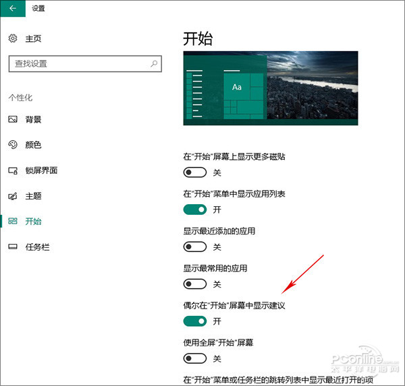Screen dimensions: 405x386
Task: Enable 使用全屏"开始"屏幕 switch
Action: (x=195, y=358)
